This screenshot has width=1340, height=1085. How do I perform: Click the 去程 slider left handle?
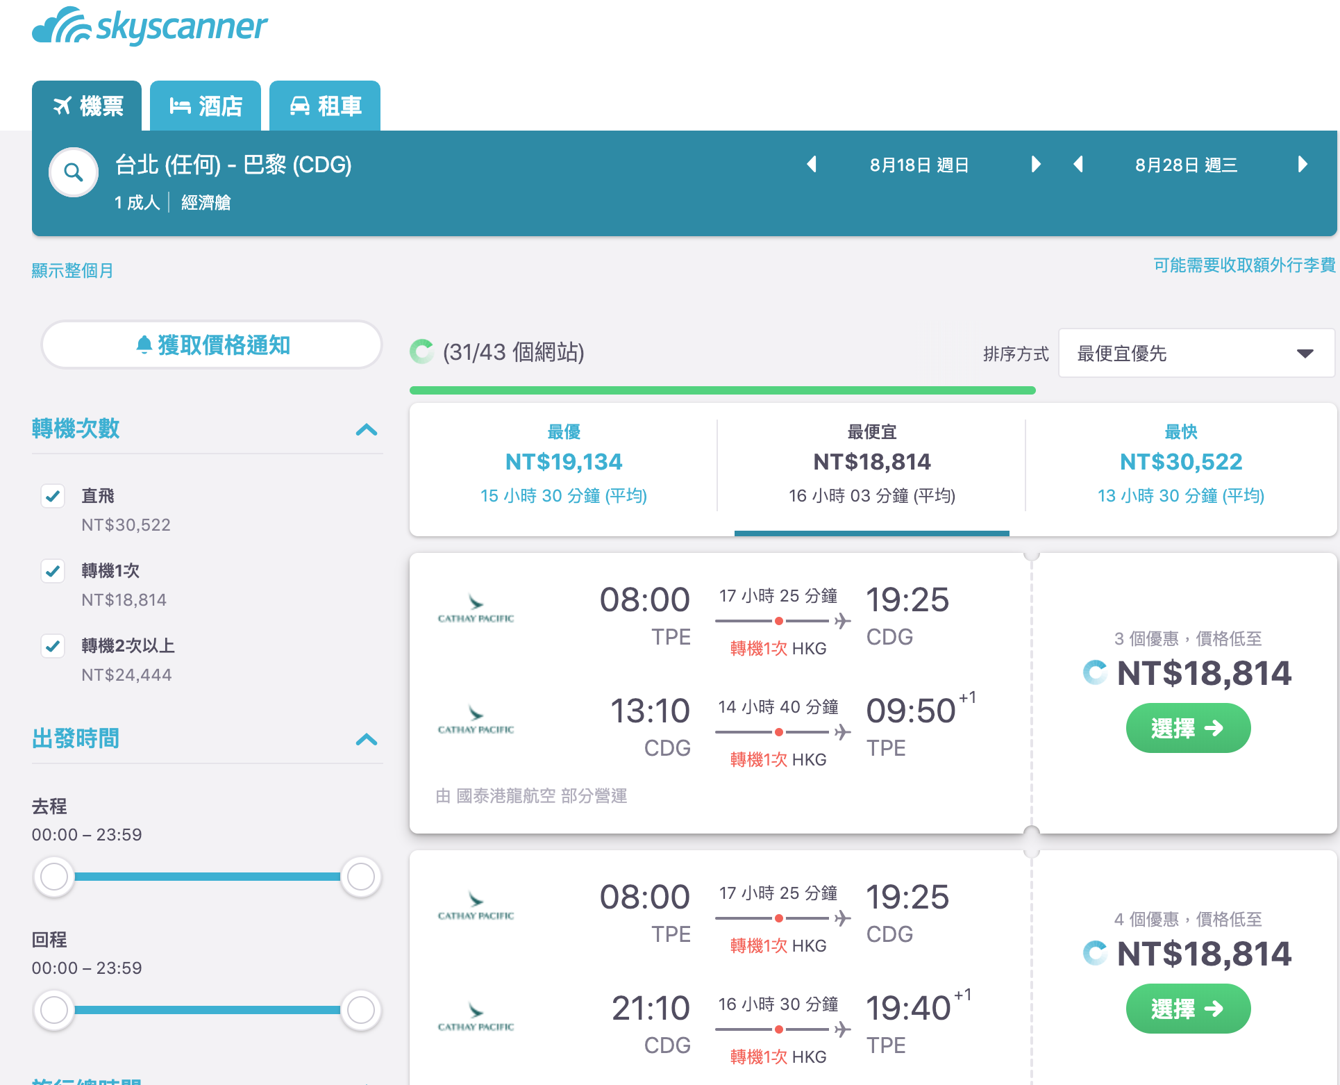click(54, 877)
